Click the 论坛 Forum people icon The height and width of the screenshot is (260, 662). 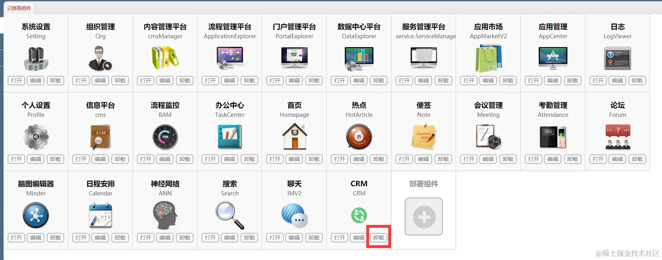click(x=618, y=137)
